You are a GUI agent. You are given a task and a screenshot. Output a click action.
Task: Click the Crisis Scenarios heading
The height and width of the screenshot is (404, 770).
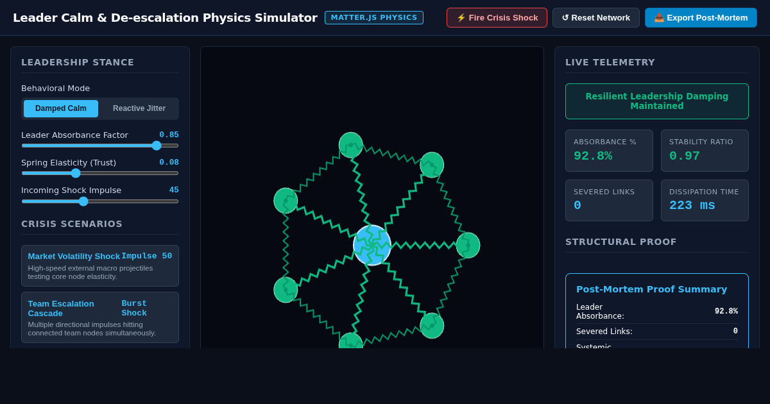click(x=72, y=224)
